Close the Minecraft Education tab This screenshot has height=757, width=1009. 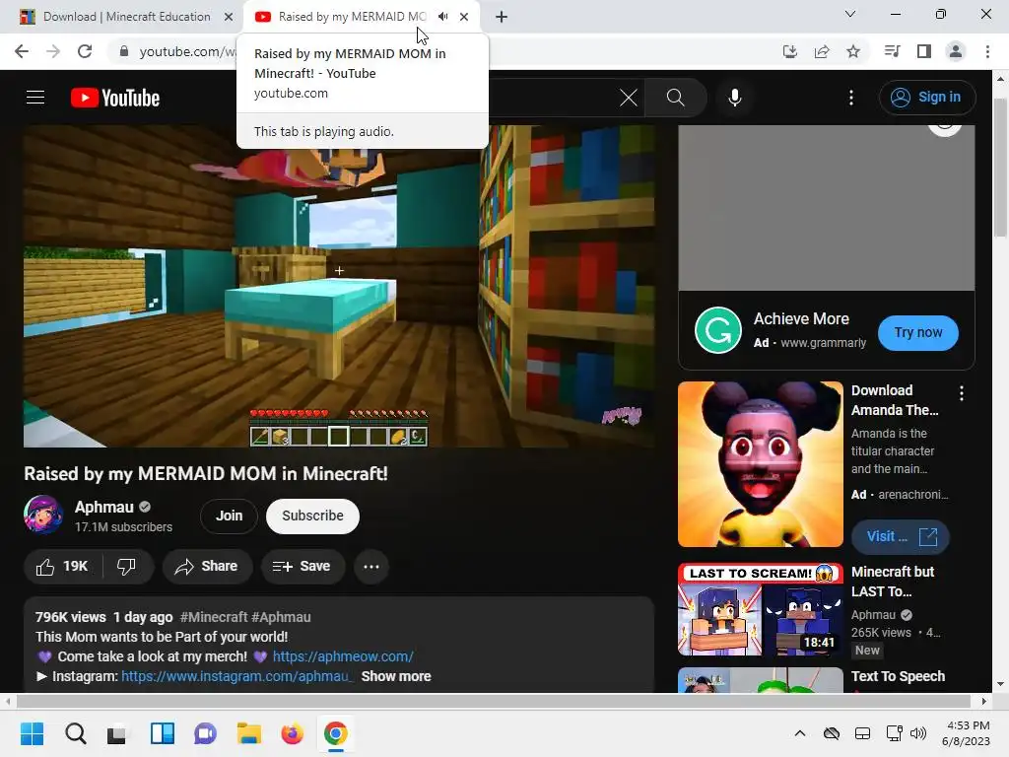point(229,17)
